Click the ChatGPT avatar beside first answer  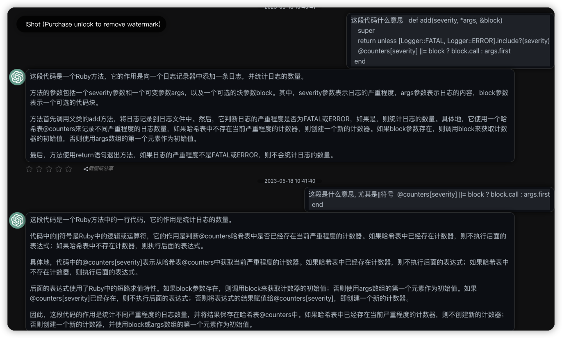coord(17,77)
